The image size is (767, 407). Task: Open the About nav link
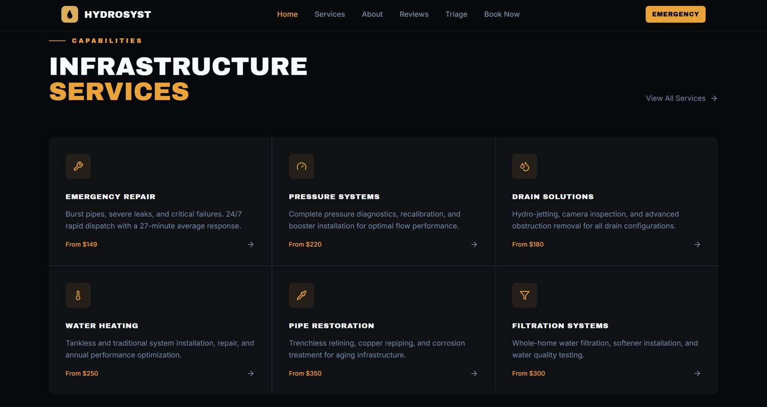tap(372, 14)
